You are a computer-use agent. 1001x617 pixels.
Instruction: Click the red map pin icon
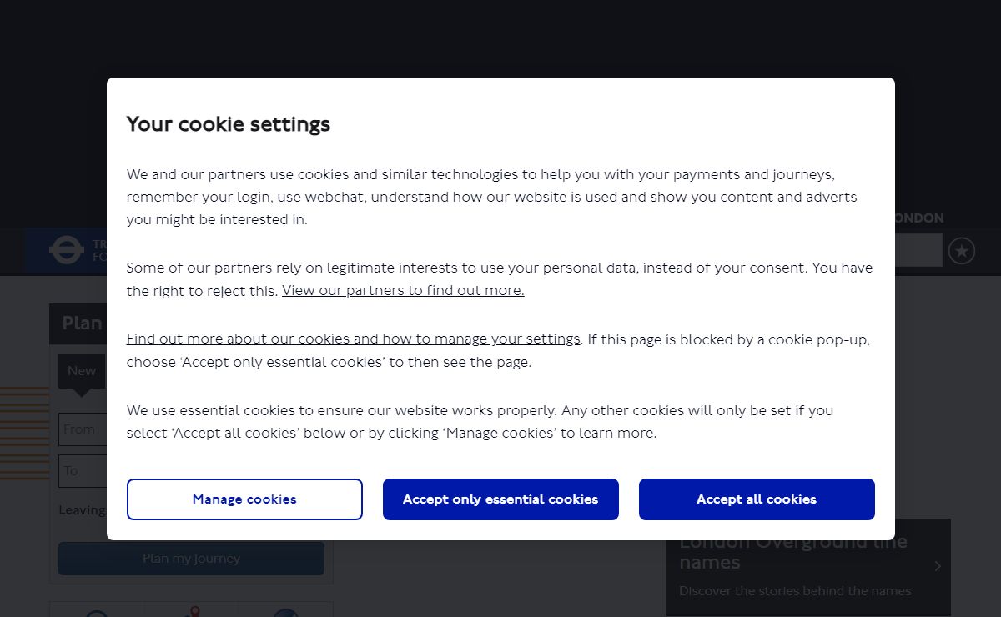[194, 612]
